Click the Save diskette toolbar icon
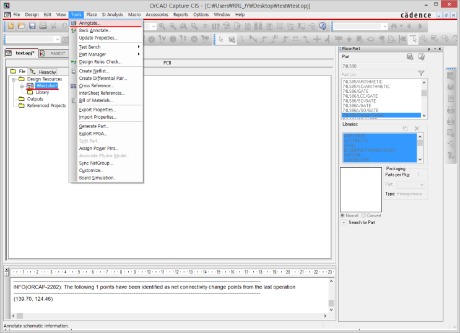This screenshot has height=333, width=460. tap(32, 26)
